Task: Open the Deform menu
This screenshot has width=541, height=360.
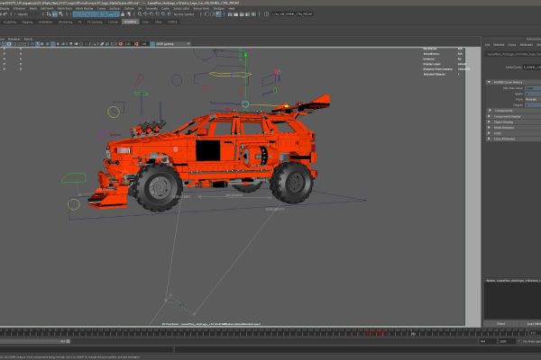Action: [129, 8]
